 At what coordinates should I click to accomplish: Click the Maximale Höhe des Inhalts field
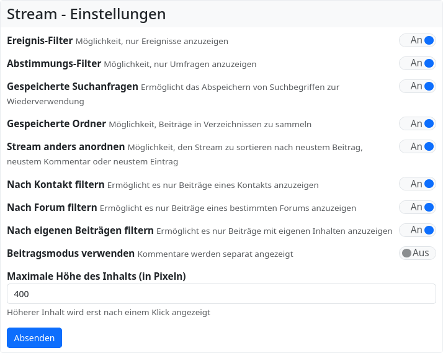[x=221, y=294]
